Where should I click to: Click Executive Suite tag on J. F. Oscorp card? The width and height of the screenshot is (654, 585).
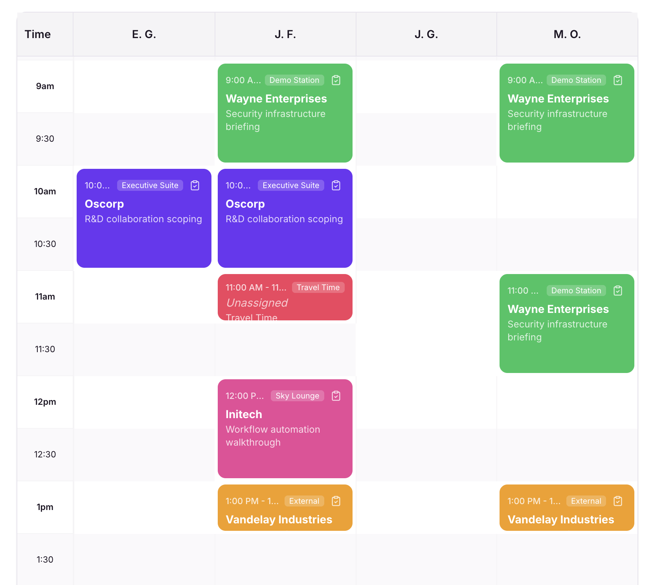click(x=291, y=185)
